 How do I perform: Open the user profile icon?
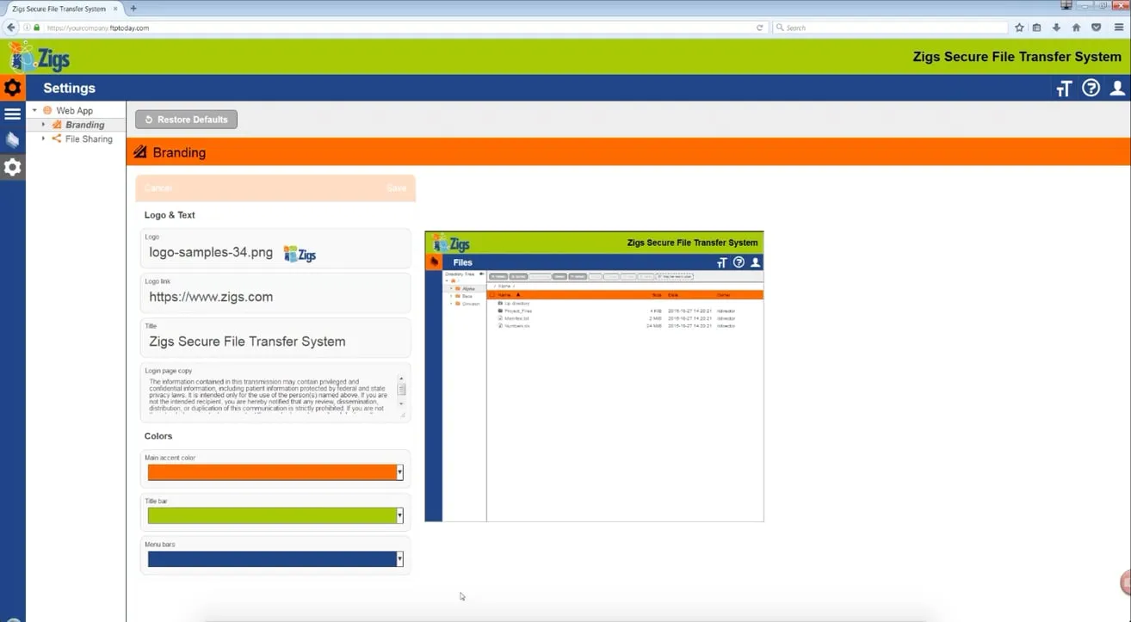click(1117, 88)
